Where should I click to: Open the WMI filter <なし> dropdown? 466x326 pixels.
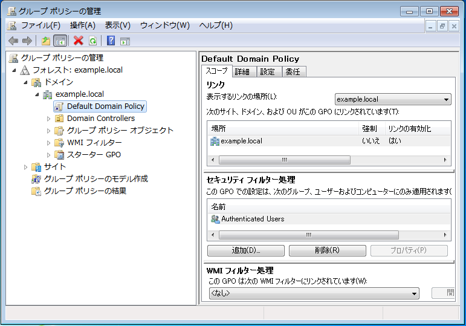[x=314, y=293]
